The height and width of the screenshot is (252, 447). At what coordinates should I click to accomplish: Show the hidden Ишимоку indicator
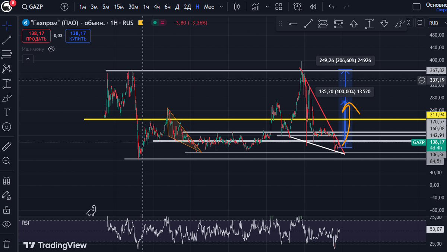(52, 49)
